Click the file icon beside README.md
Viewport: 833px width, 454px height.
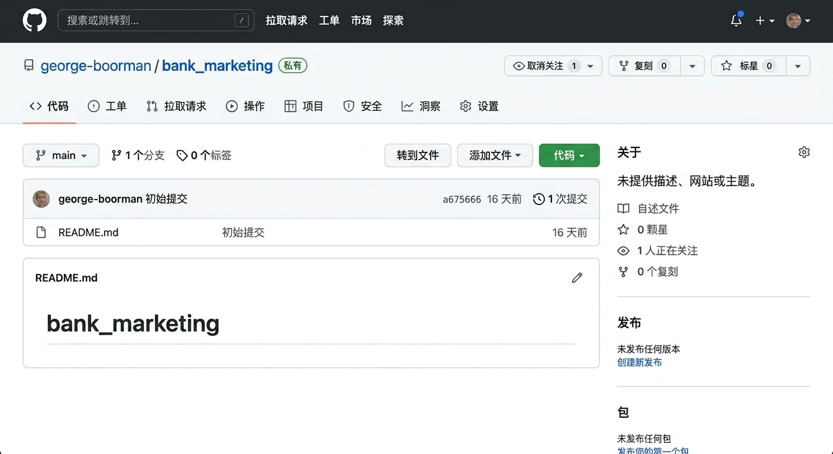coord(41,232)
